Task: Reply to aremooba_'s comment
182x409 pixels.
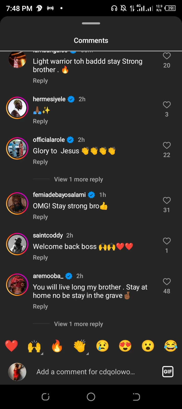Action: click(x=40, y=306)
